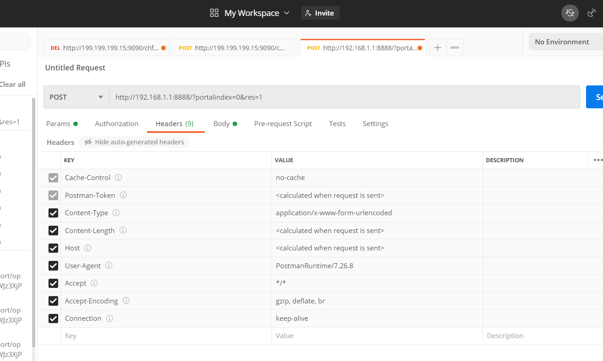The height and width of the screenshot is (361, 603).
Task: Switch to POST 199.199.199.15 request tab
Action: click(x=235, y=48)
